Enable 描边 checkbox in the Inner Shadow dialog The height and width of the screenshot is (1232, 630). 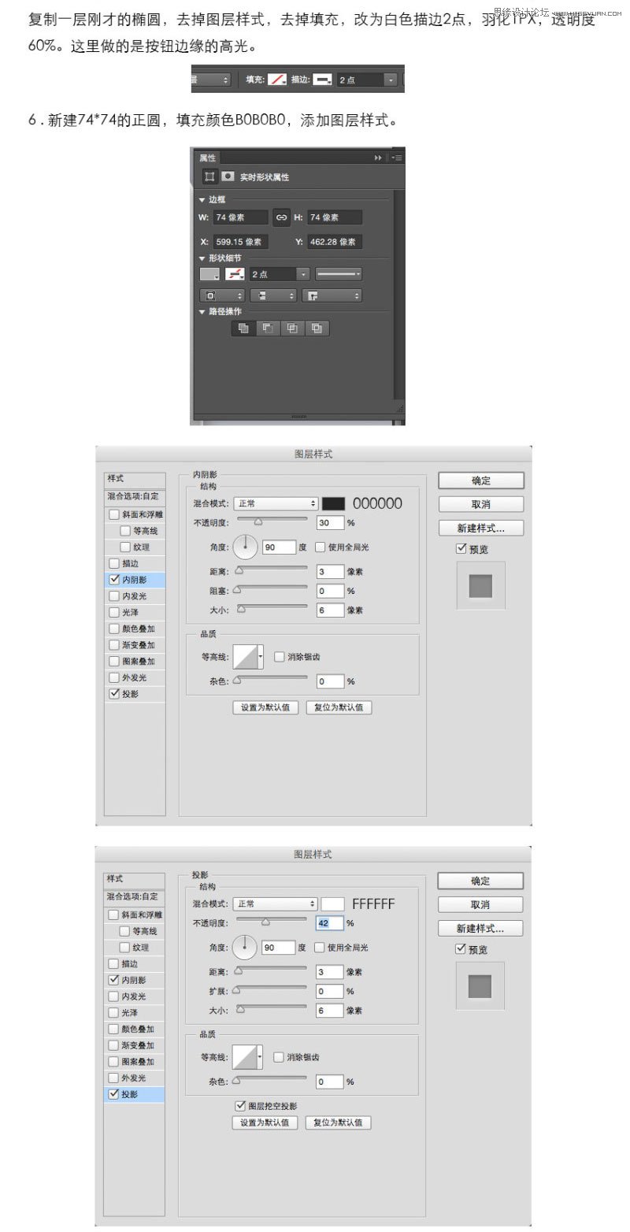click(x=115, y=564)
